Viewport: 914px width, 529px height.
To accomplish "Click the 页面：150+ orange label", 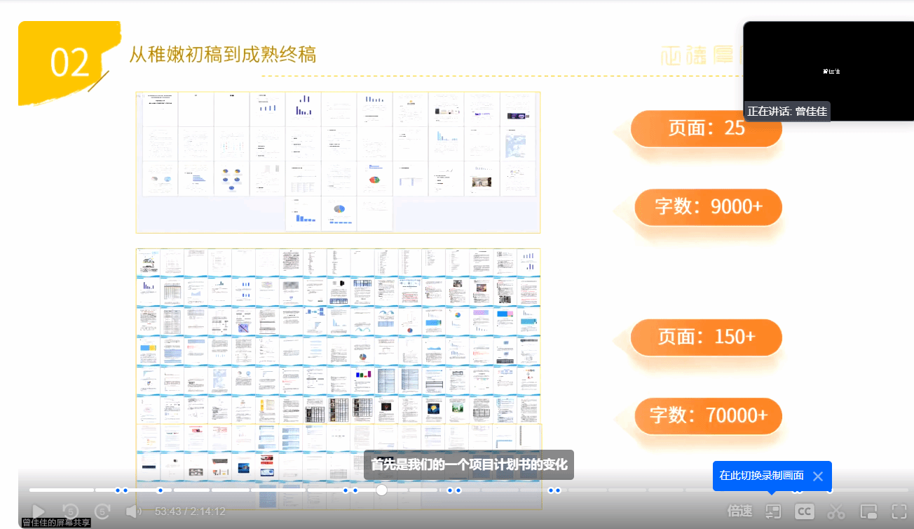I will pyautogui.click(x=706, y=337).
